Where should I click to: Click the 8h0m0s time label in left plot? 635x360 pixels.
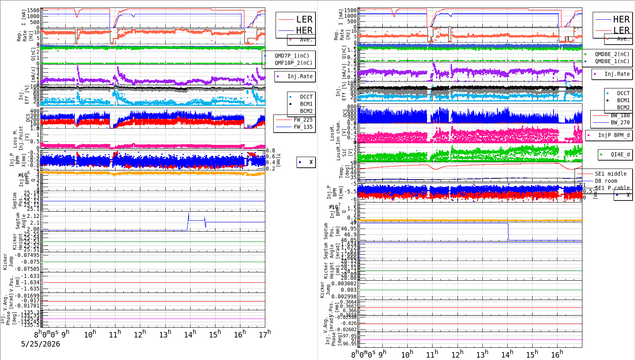click(x=46, y=334)
